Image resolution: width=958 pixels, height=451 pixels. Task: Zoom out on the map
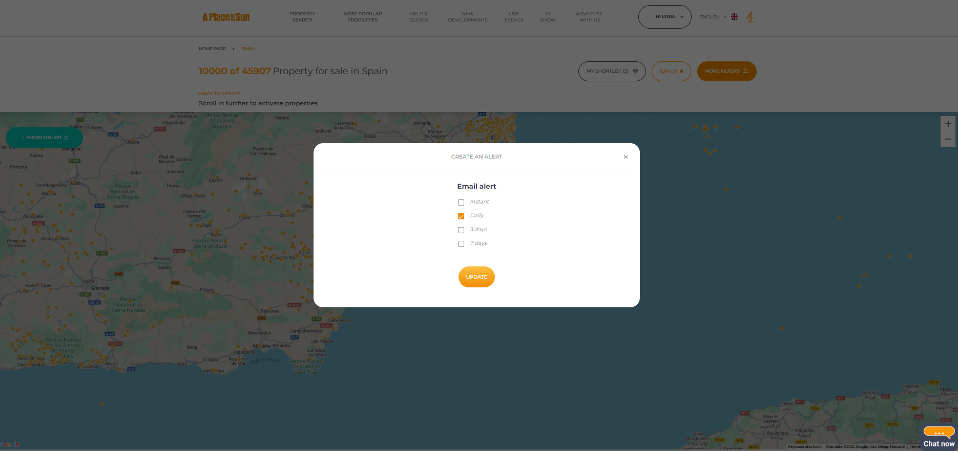tap(948, 139)
